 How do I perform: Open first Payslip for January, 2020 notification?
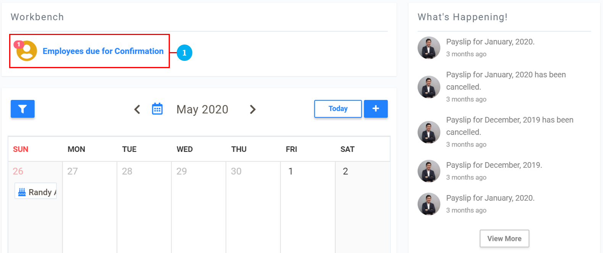tap(490, 42)
